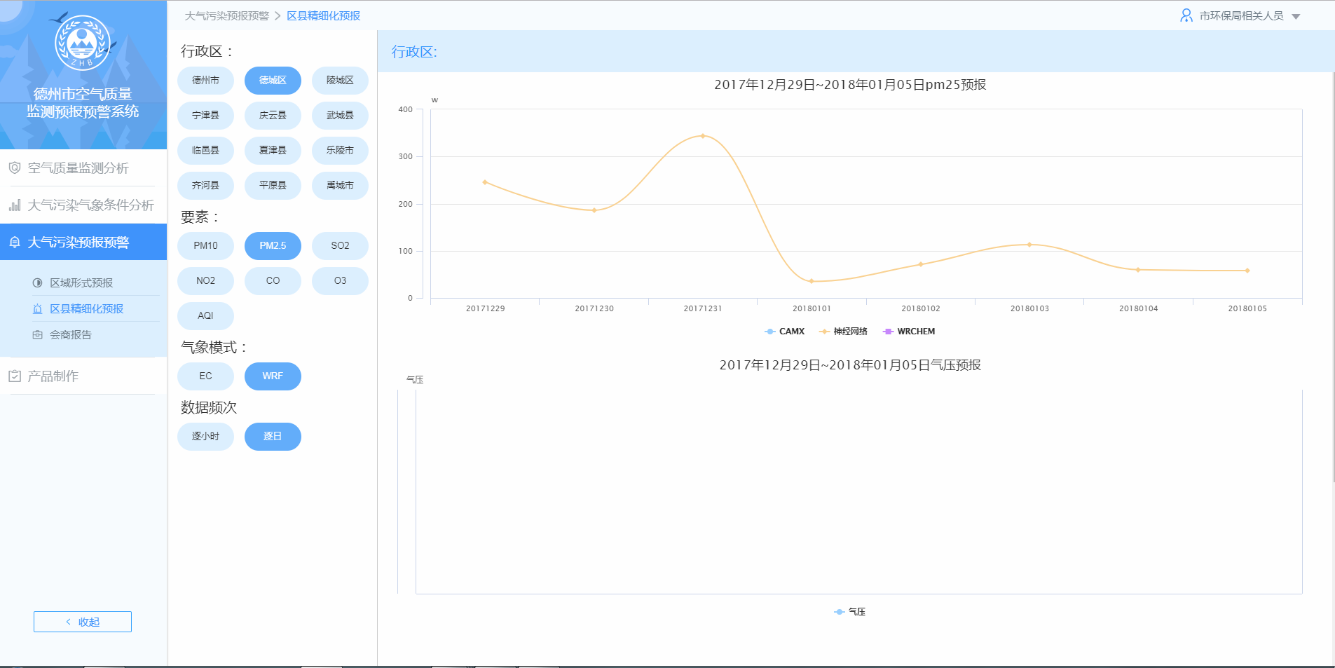Click the bell icon beside 大气污染预报预警
This screenshot has height=668, width=1335.
tap(15, 243)
